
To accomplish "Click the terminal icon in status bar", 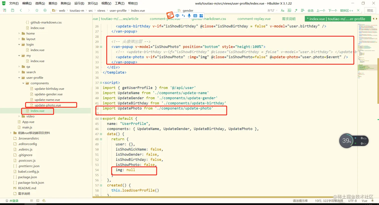I will 38,201.
